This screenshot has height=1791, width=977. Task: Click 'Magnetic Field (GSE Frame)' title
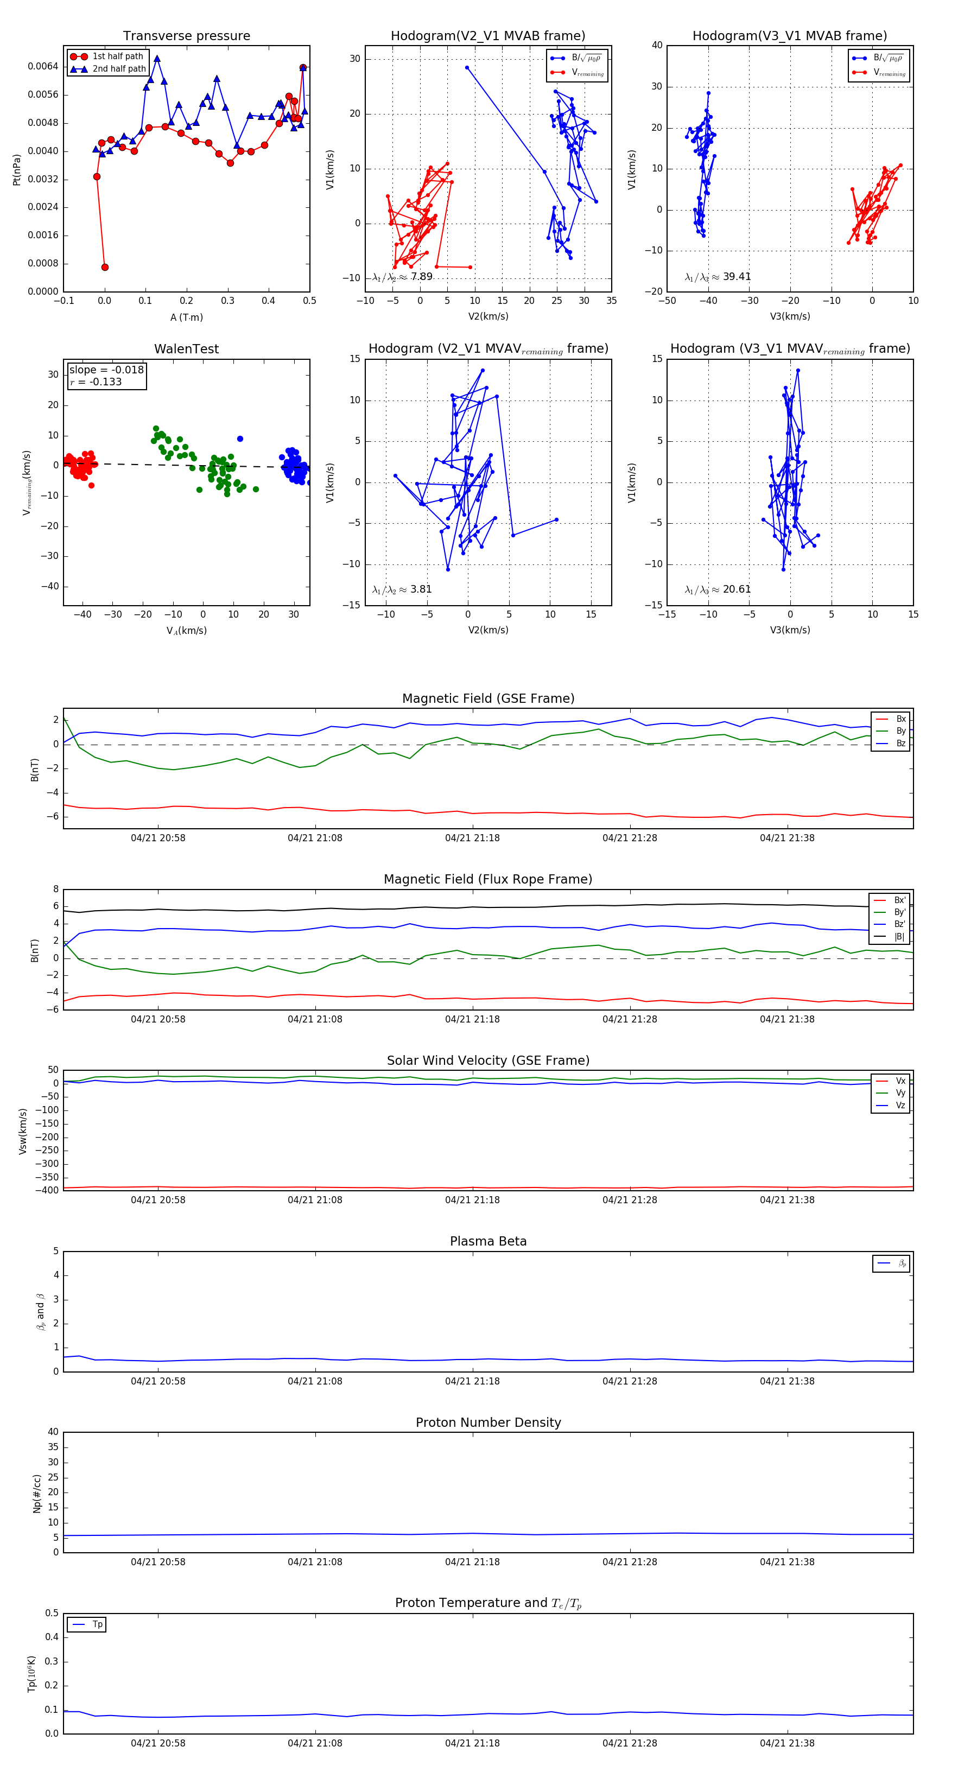pyautogui.click(x=488, y=698)
